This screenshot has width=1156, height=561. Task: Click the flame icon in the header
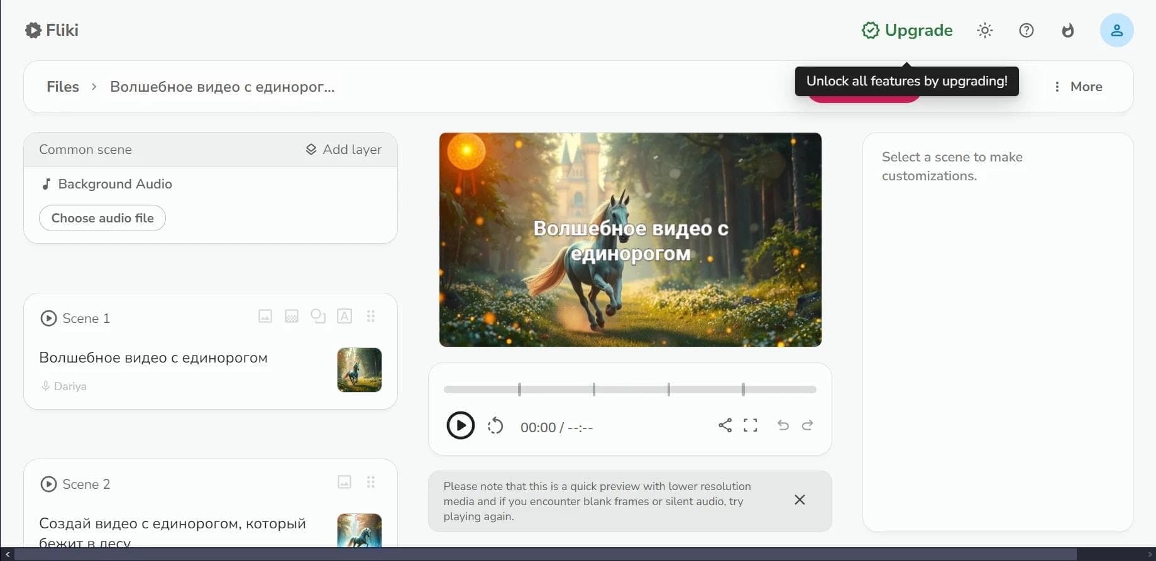pos(1068,30)
